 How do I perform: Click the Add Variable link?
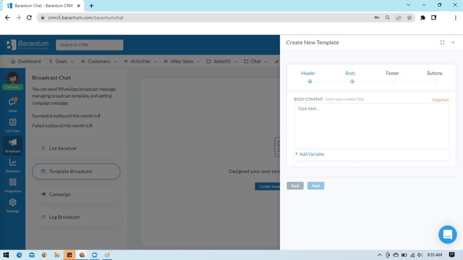pyautogui.click(x=310, y=154)
